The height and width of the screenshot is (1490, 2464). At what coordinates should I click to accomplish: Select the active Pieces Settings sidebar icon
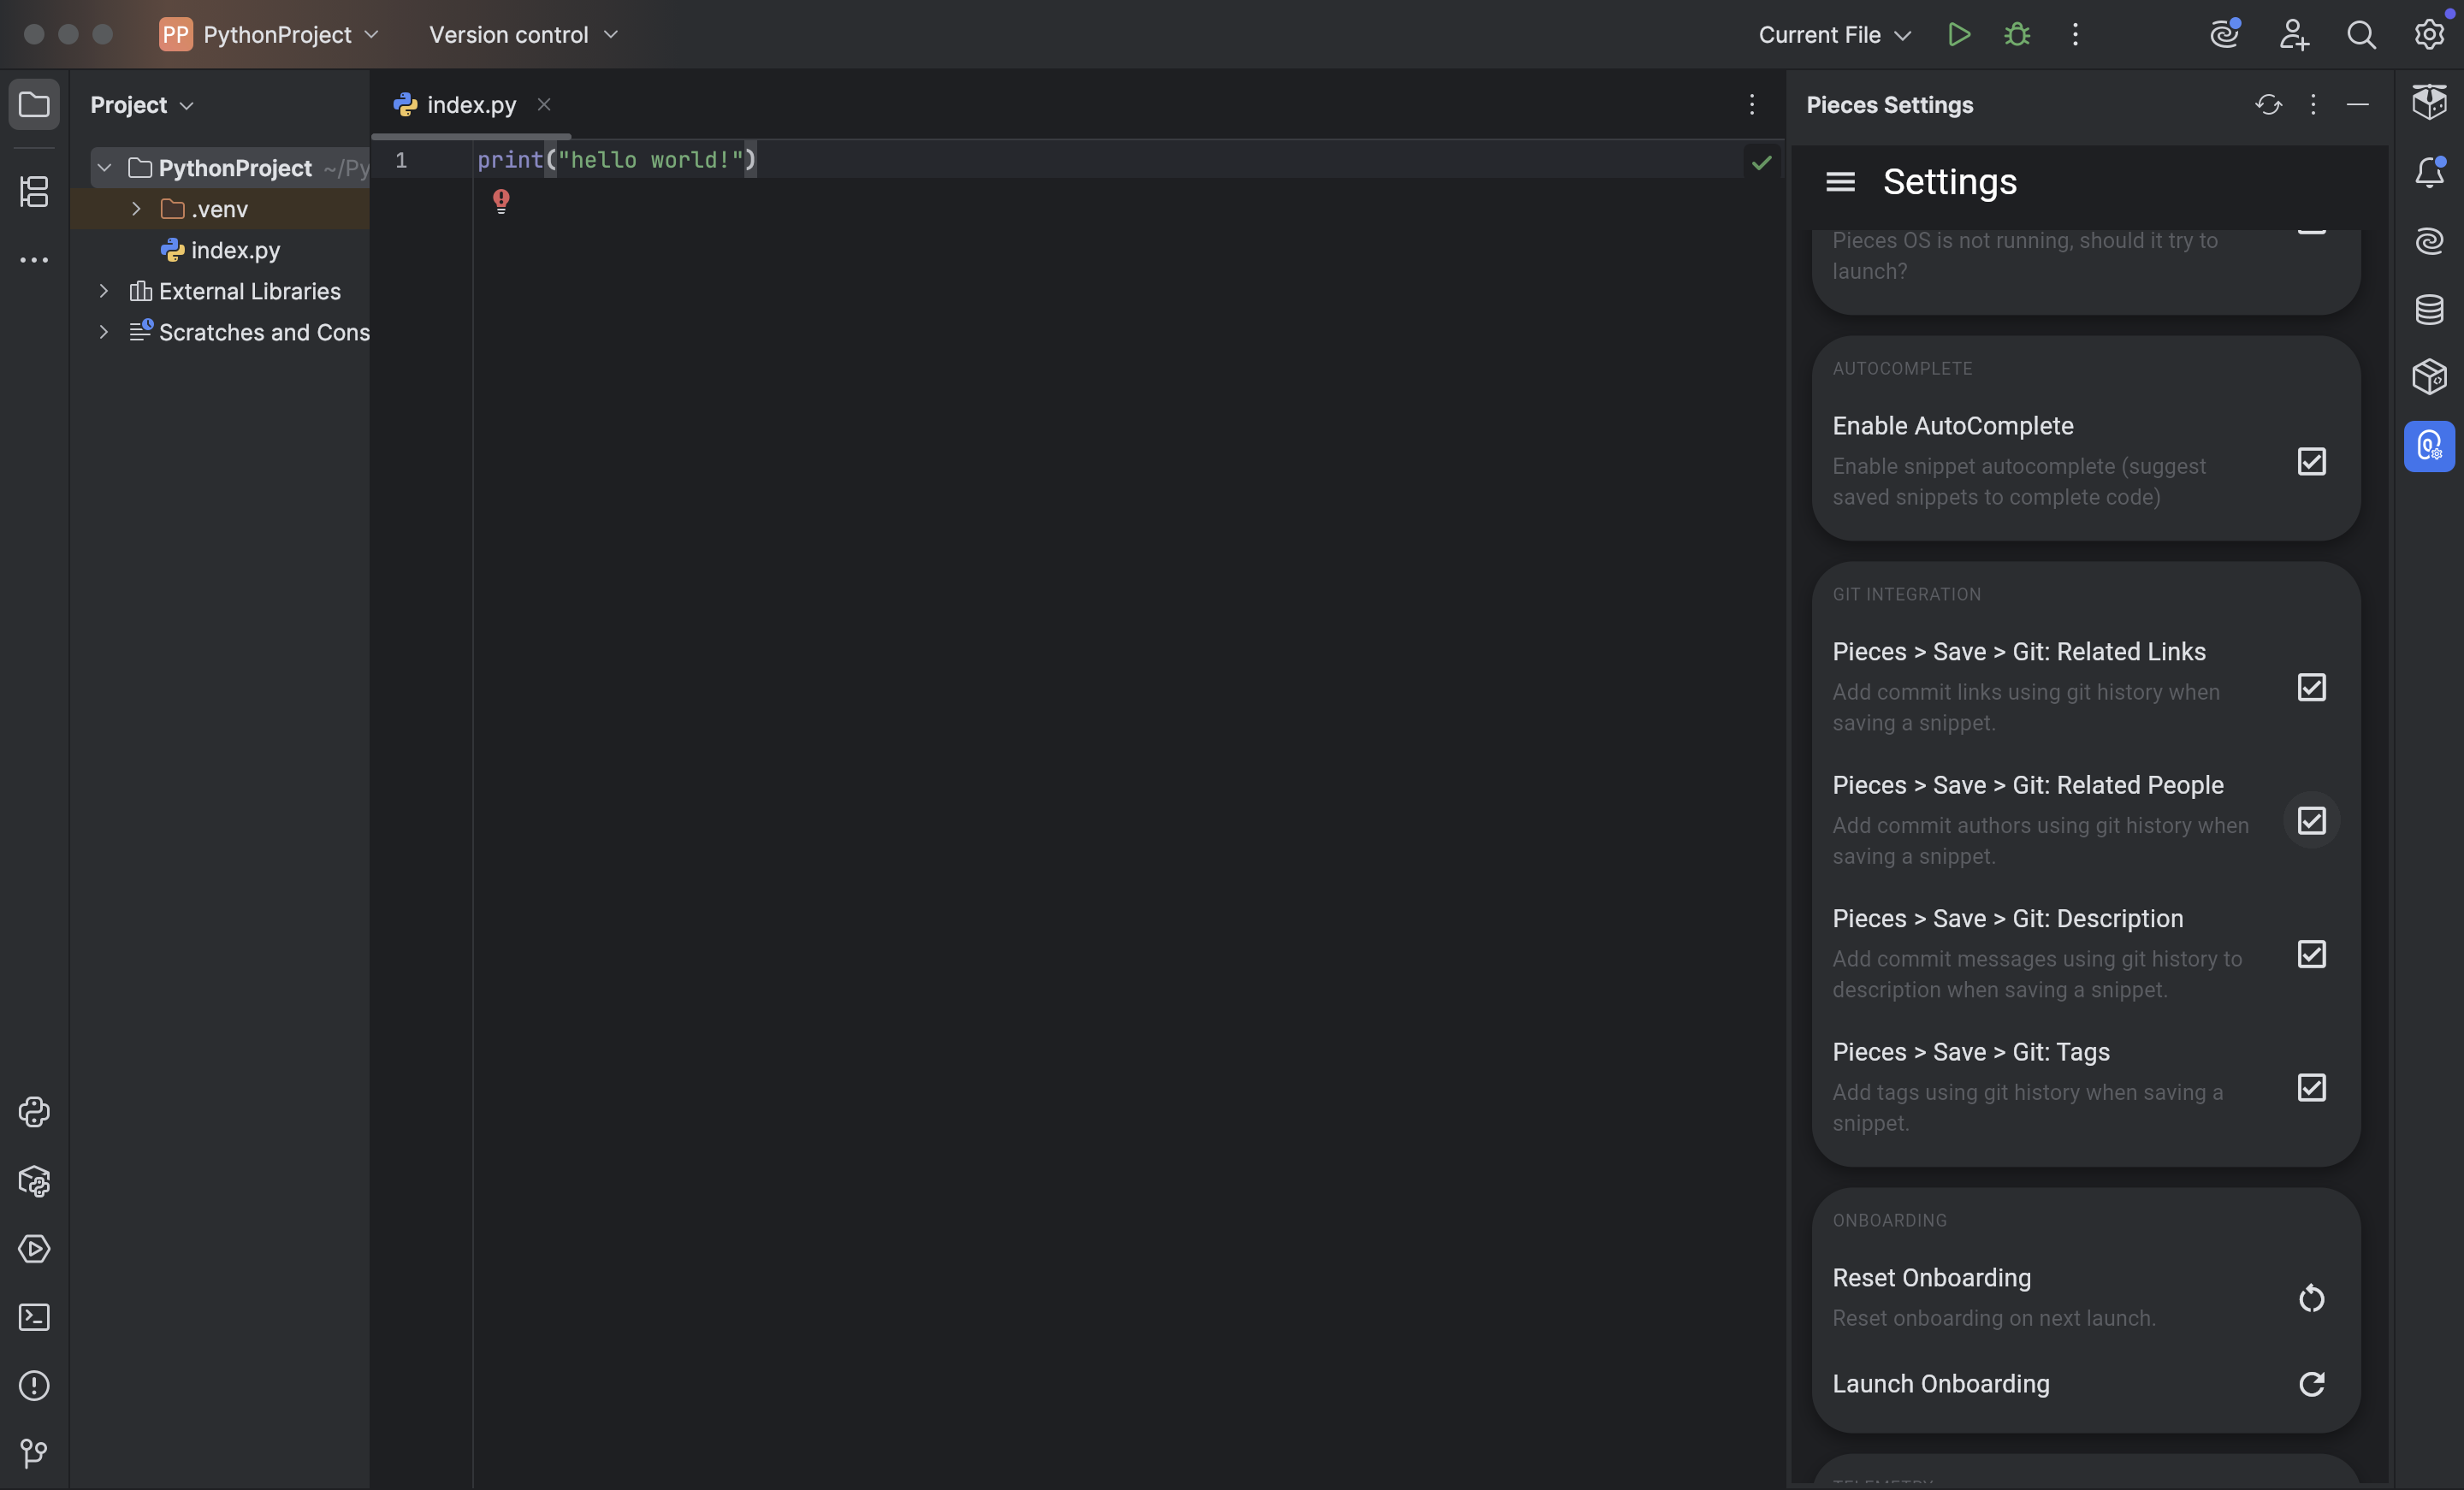coord(2429,446)
